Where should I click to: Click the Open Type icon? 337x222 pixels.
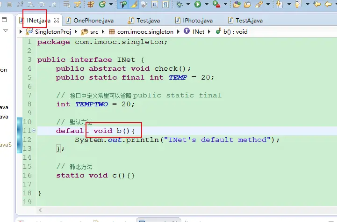pyautogui.click(x=237, y=4)
